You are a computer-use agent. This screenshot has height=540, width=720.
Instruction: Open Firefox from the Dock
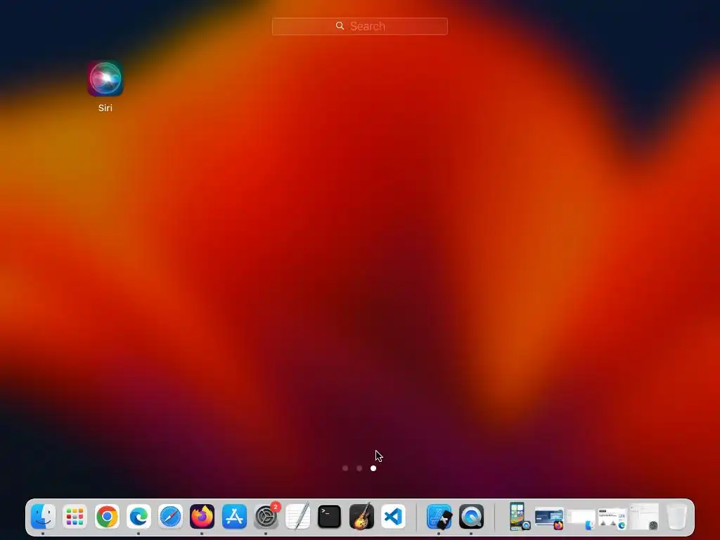(x=202, y=517)
